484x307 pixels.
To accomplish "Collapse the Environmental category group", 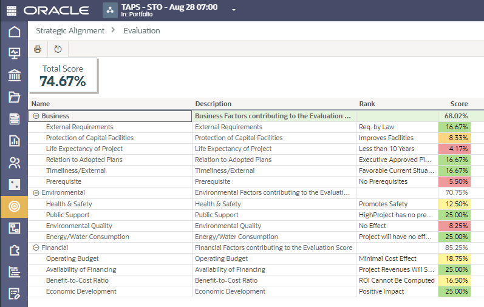I will [x=36, y=193].
